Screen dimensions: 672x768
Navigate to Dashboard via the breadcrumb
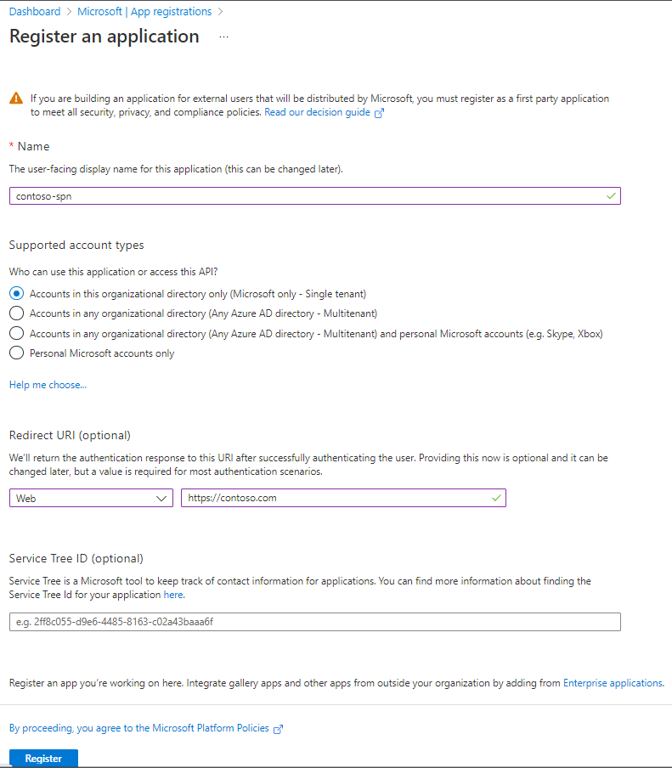(34, 11)
